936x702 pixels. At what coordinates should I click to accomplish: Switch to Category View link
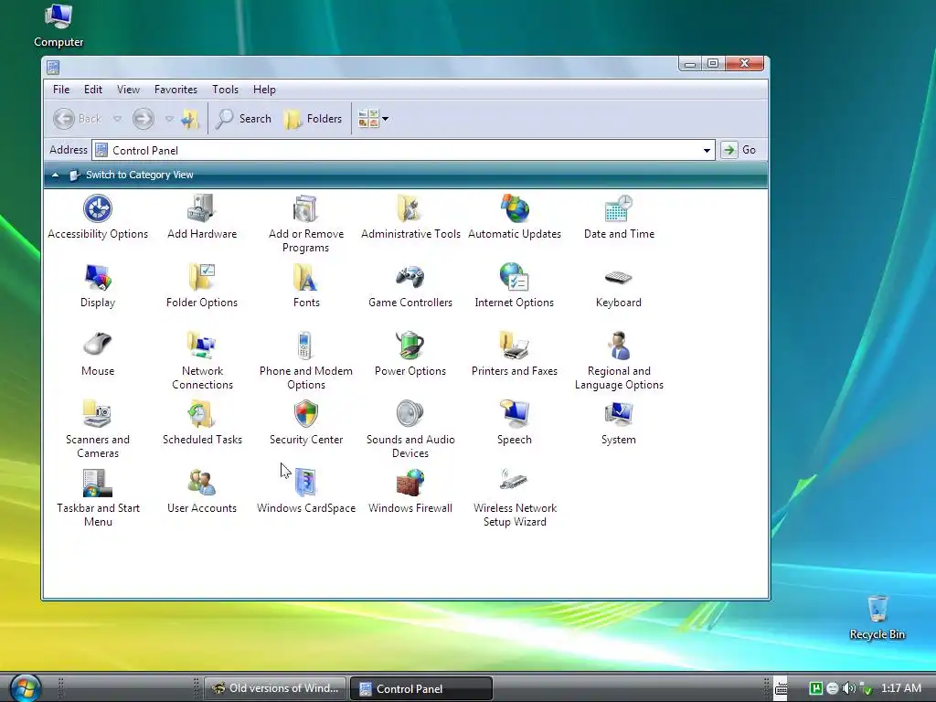(x=139, y=175)
